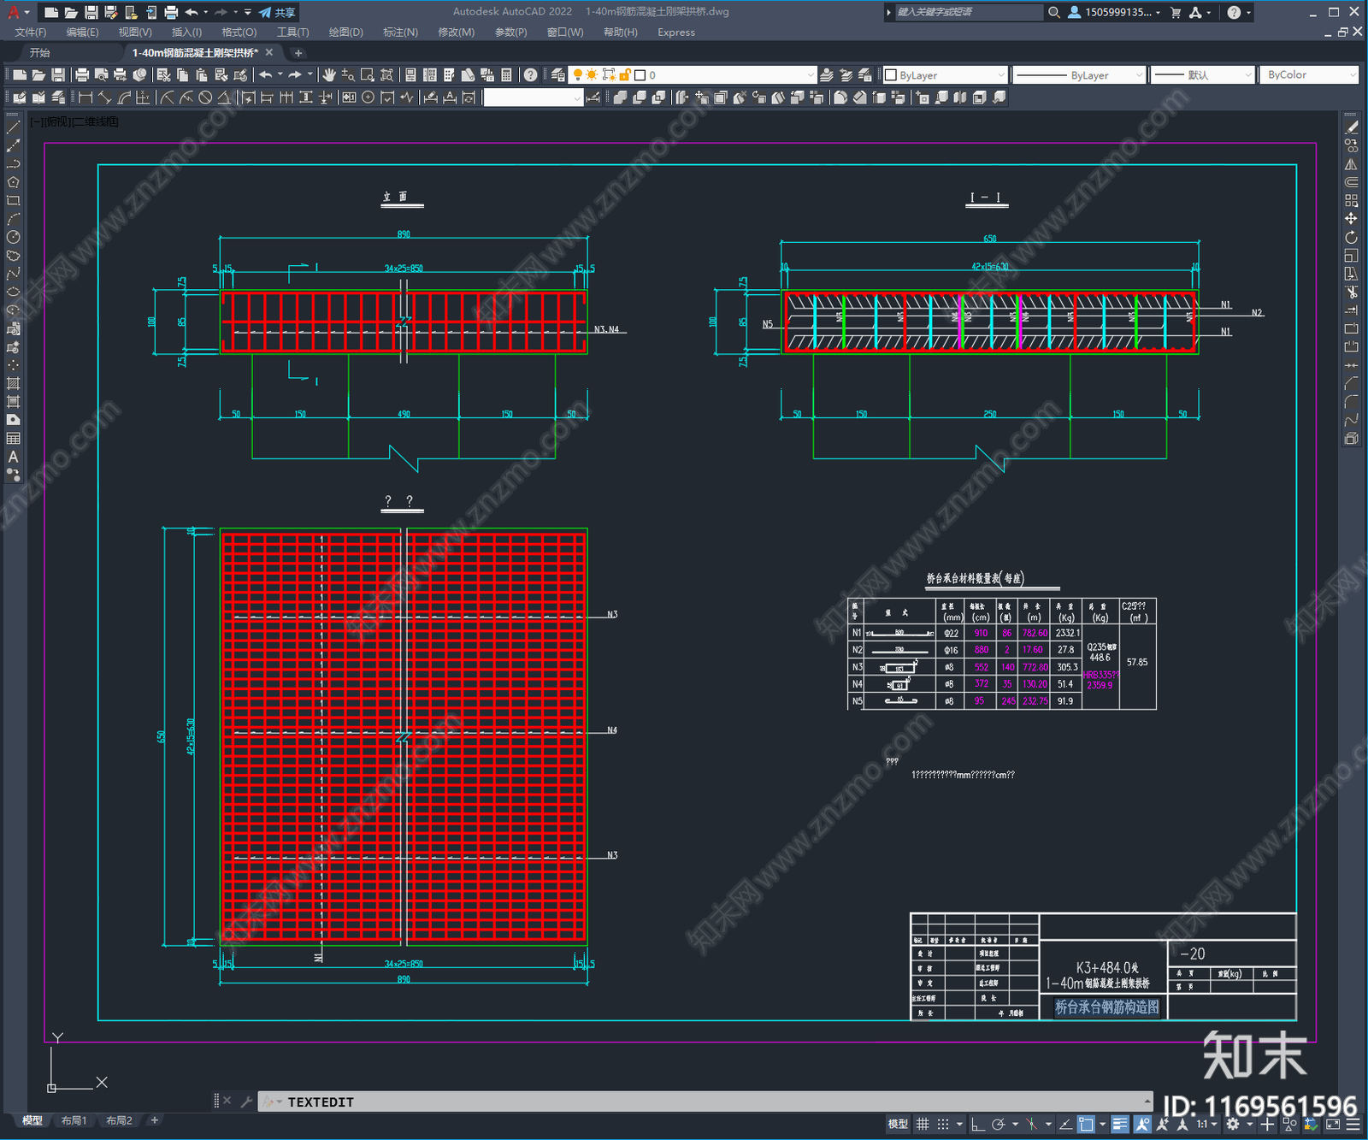Select the Revision Cloud tool
Viewport: 1368px width, 1140px height.
click(13, 256)
